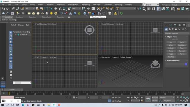Click the yellow warning triangle icon

pyautogui.click(x=115, y=13)
